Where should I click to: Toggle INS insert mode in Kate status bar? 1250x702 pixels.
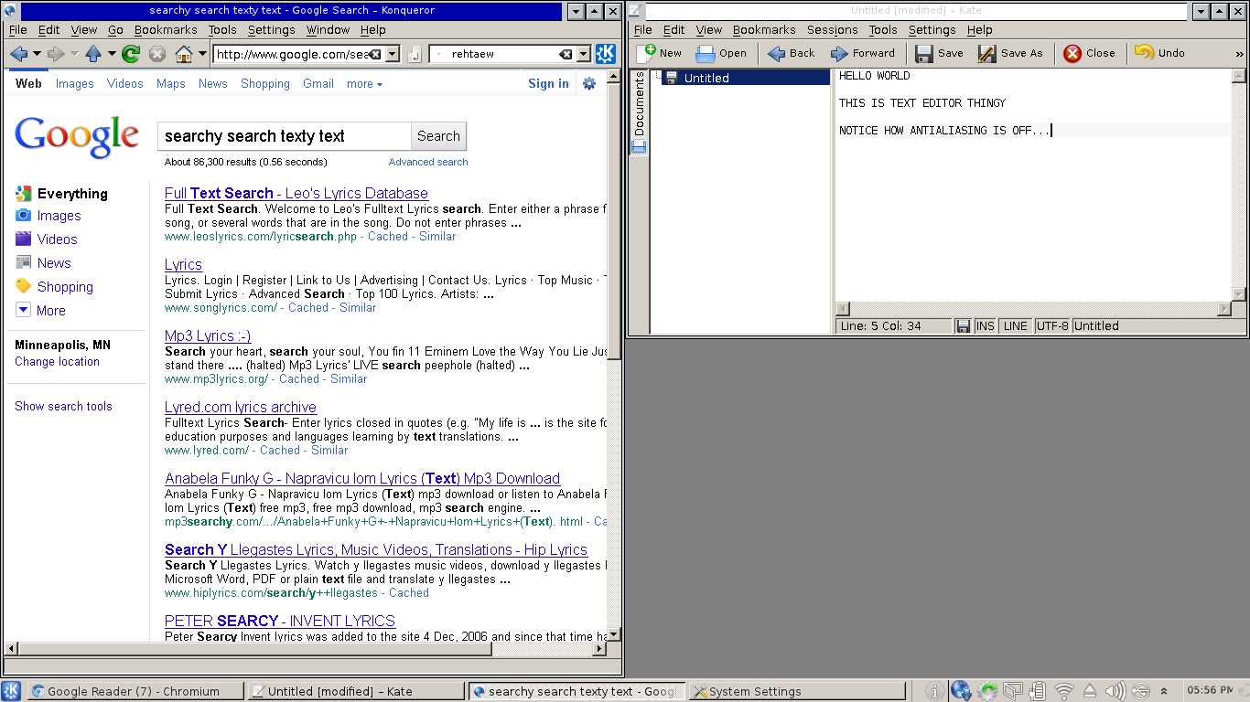(x=986, y=325)
